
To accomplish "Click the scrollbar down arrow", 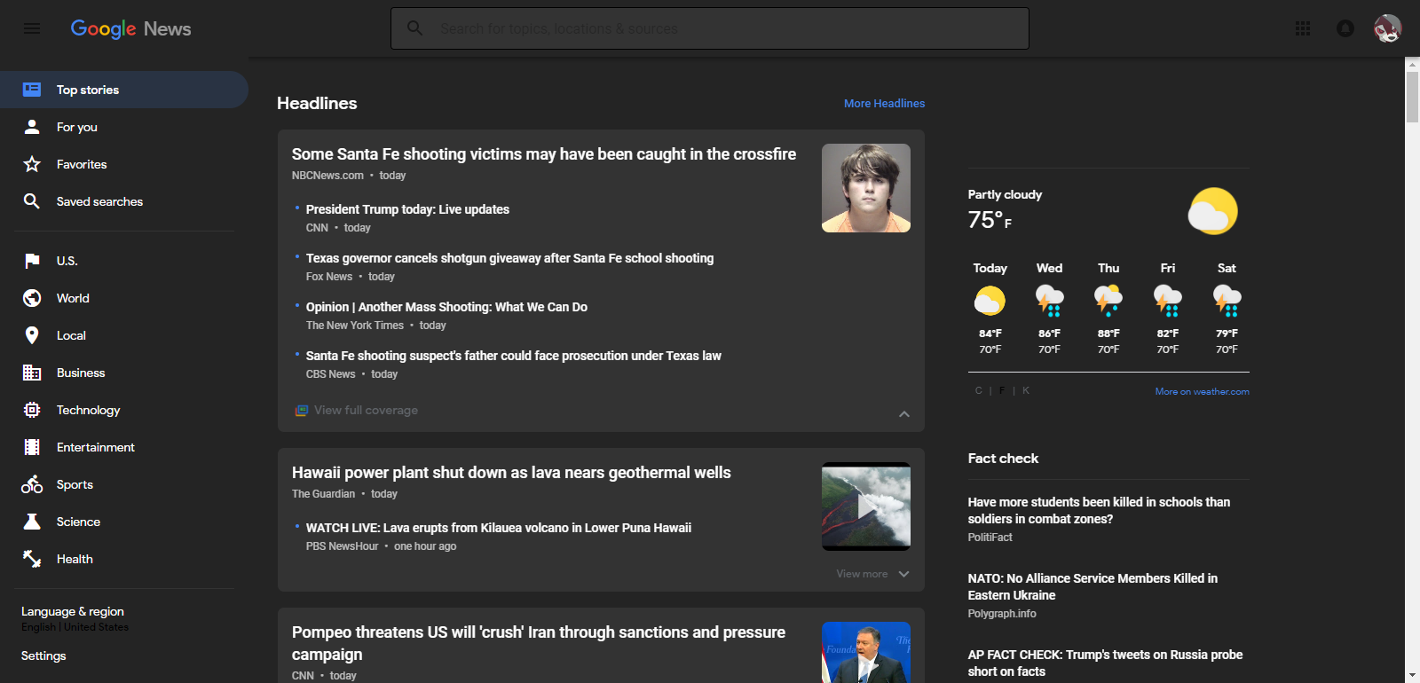I will (1412, 676).
